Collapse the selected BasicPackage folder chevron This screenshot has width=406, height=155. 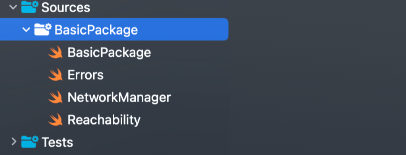[x=26, y=29]
